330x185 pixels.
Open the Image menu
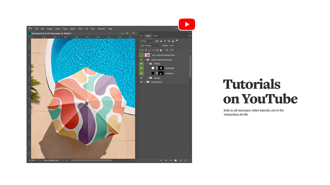point(50,29)
